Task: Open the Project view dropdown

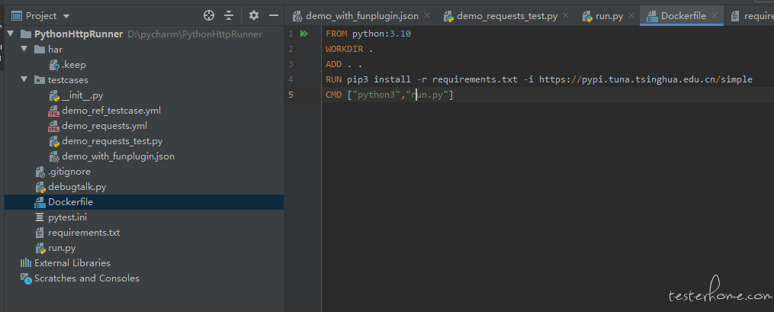Action: click(66, 16)
